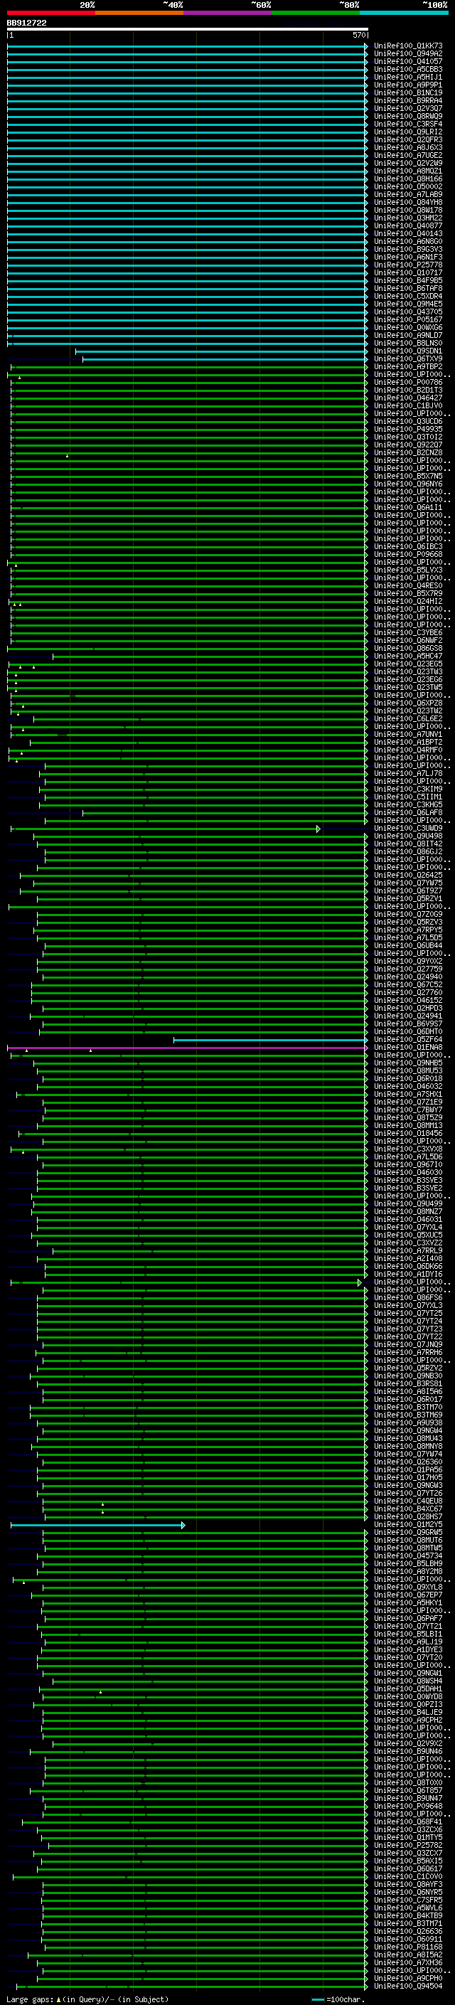Select hit label UniRef100_P49935
This screenshot has height=2005, width=455.
407,429
